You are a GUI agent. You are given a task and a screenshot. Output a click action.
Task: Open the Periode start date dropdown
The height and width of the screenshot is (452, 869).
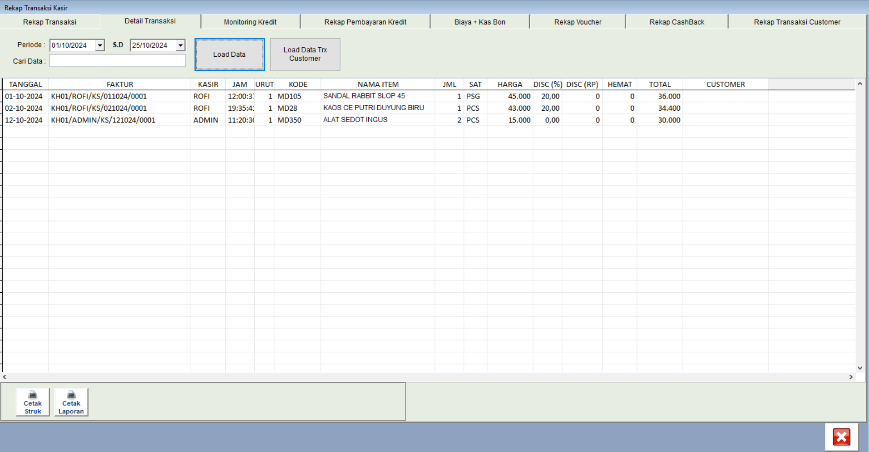coord(100,45)
